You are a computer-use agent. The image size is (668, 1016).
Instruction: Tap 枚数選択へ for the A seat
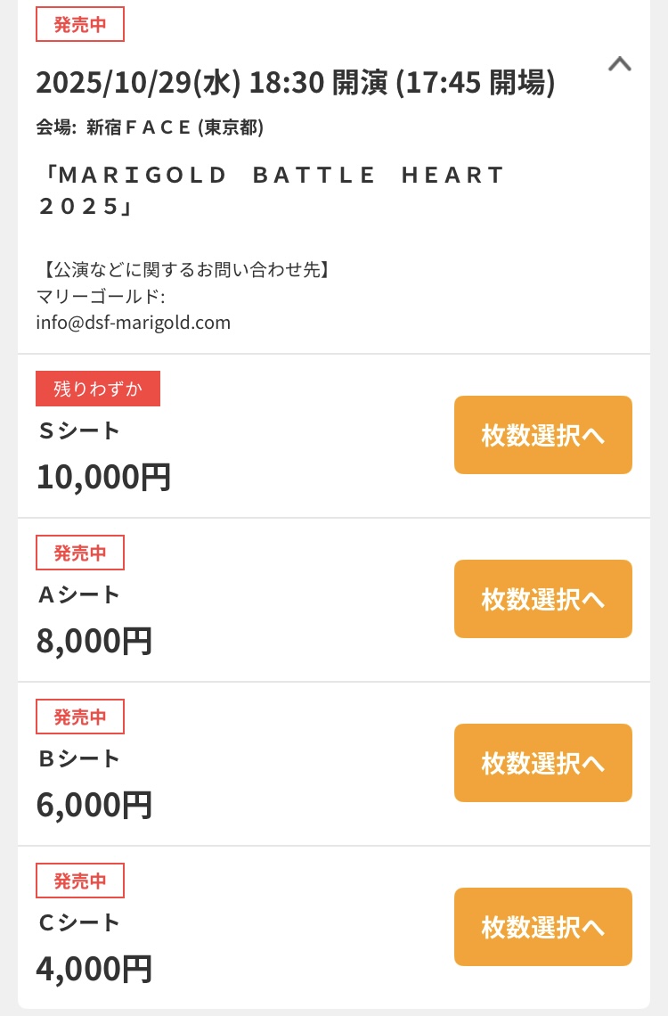coord(542,599)
